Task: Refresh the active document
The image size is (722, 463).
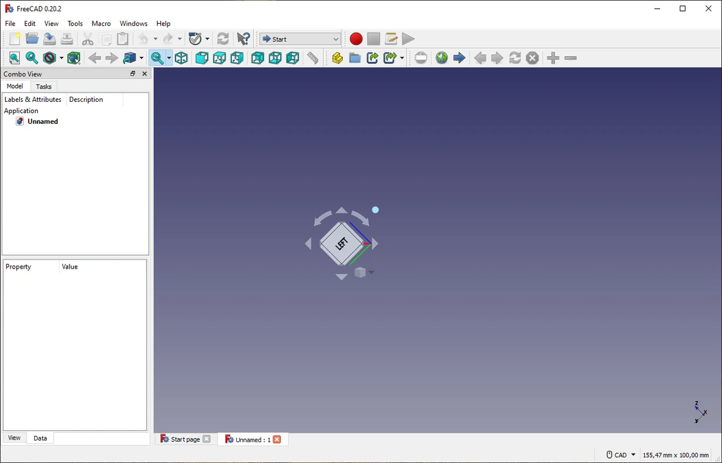Action: coord(223,39)
